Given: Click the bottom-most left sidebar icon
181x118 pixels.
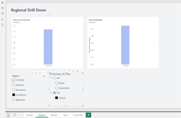Looking at the screenshot, I should coord(2,25).
